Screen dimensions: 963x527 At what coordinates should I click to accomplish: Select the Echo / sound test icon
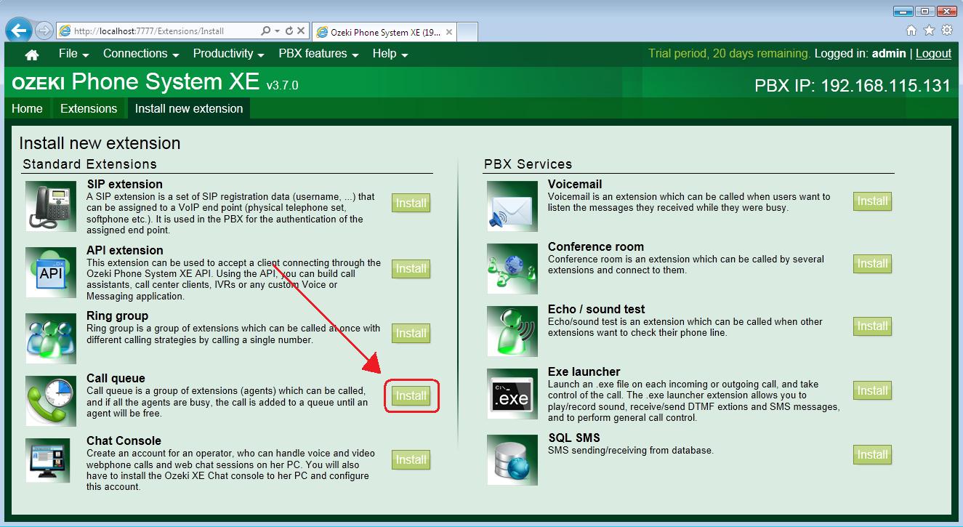point(511,331)
